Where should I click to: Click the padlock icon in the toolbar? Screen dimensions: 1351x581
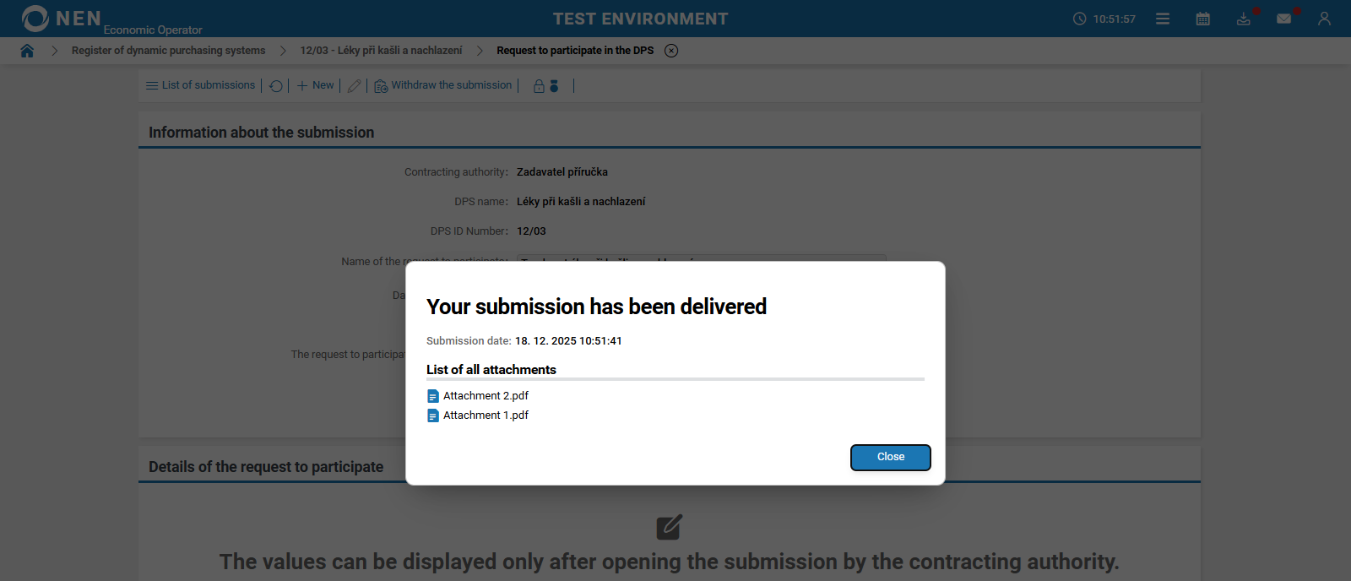coord(538,85)
